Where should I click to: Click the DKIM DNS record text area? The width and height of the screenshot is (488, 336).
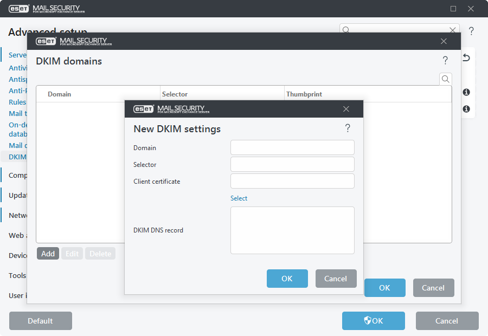(x=292, y=230)
